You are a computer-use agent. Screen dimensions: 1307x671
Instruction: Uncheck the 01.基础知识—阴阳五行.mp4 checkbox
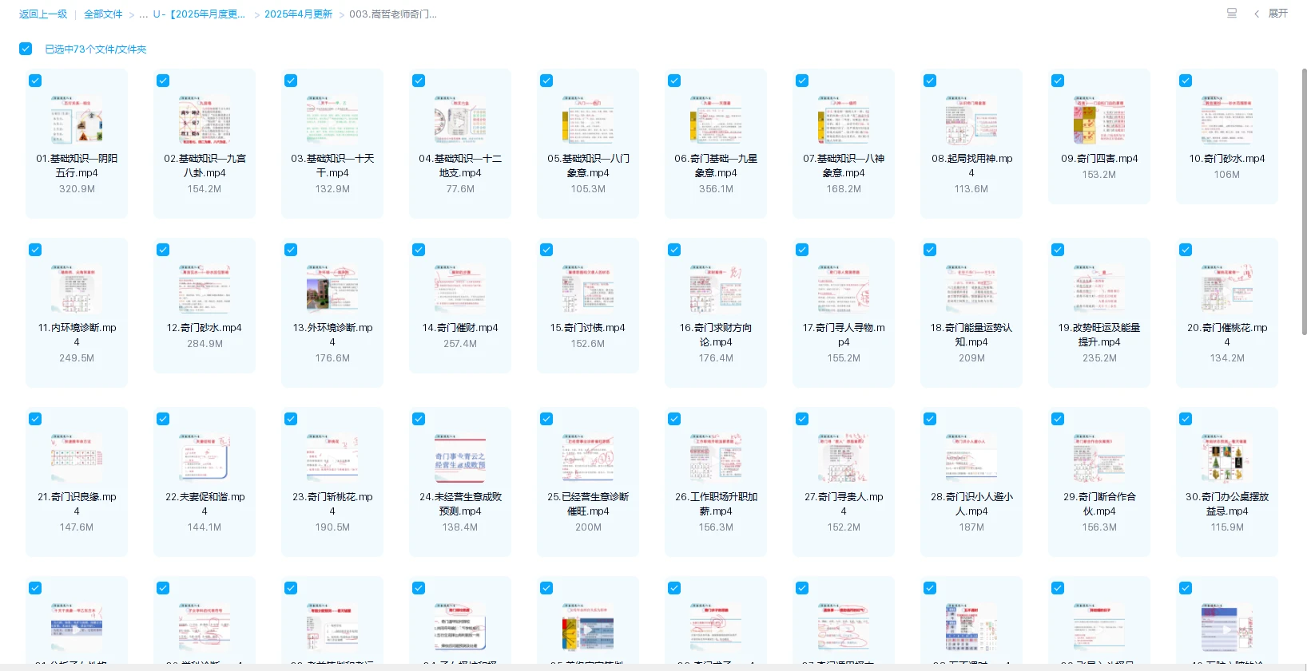click(35, 81)
